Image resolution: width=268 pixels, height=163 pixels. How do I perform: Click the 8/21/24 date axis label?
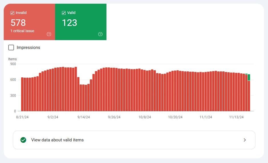point(22,117)
